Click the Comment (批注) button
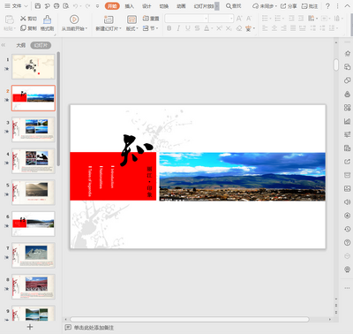 pos(310,6)
